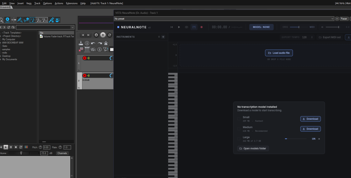Open the Actions menu

tap(59, 3)
